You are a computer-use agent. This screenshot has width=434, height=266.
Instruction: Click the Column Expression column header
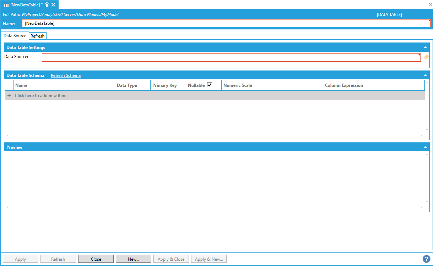click(x=344, y=85)
